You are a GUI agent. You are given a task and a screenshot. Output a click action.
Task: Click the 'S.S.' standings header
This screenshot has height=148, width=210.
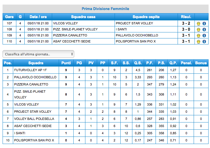coord(126,63)
